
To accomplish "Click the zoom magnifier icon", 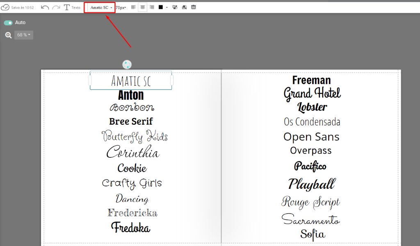I will tap(8, 35).
